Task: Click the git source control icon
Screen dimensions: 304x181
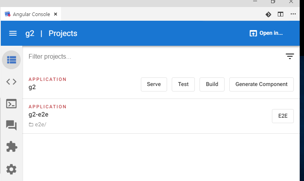Action: tap(268, 14)
